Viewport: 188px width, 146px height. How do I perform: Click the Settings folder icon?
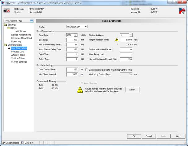click(5, 25)
